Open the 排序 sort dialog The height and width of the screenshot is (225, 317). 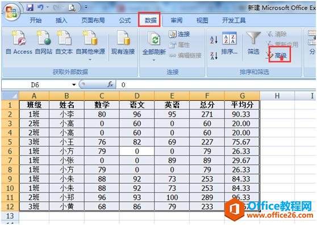[x=230, y=43]
